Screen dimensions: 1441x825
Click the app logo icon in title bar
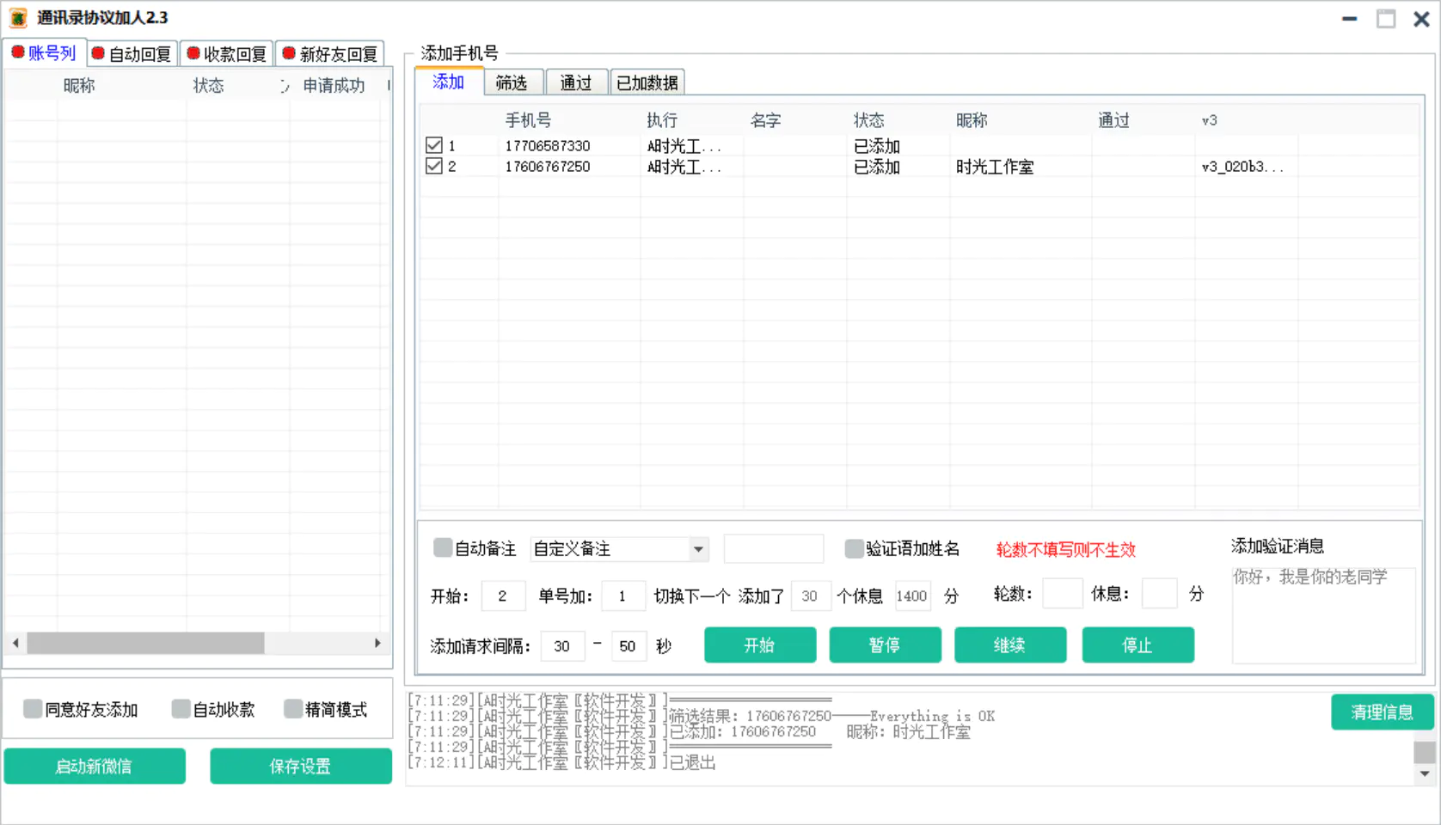point(18,18)
